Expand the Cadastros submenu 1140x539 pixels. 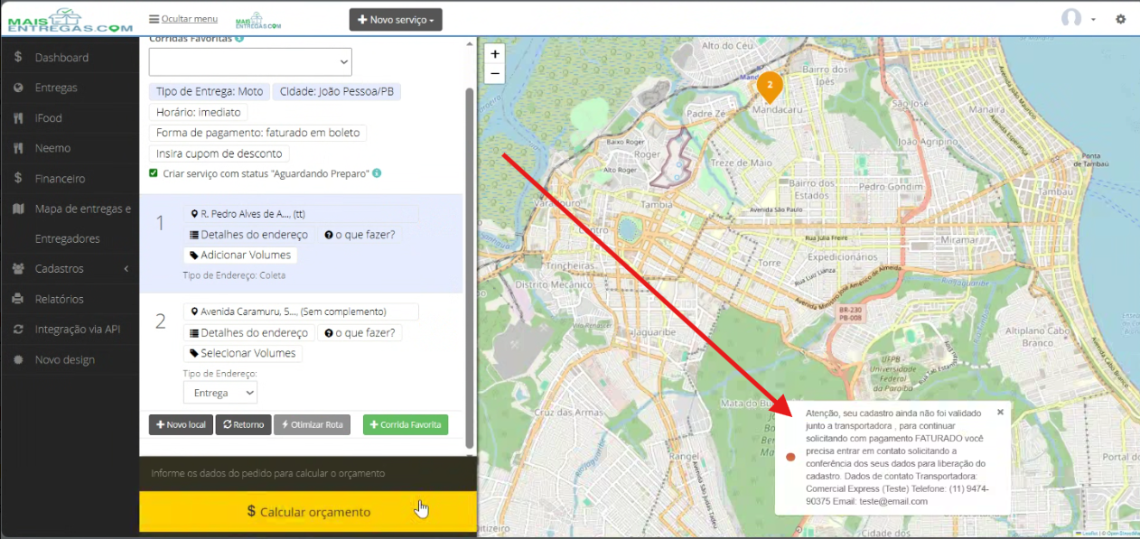(x=70, y=269)
